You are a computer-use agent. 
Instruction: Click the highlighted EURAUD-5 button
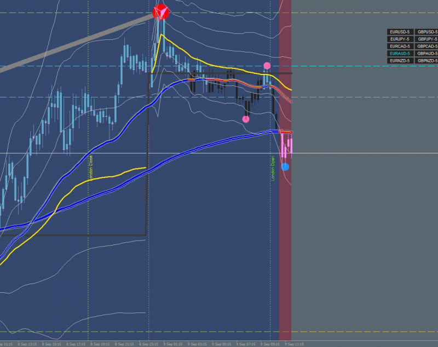[x=400, y=54]
